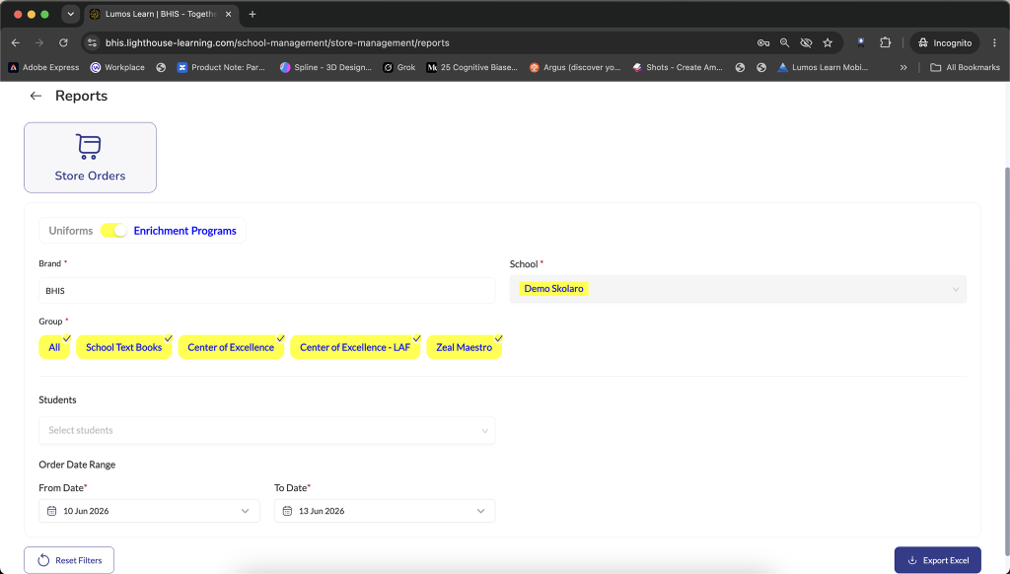Viewport: 1010px width, 574px height.
Task: Click the Incognito profile button
Action: tap(944, 42)
